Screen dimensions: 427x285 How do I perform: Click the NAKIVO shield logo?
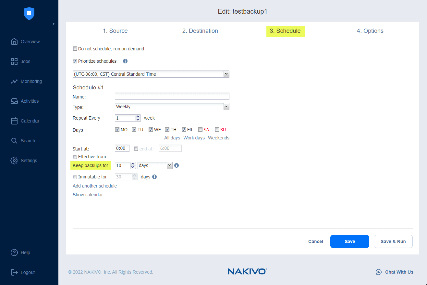click(29, 14)
